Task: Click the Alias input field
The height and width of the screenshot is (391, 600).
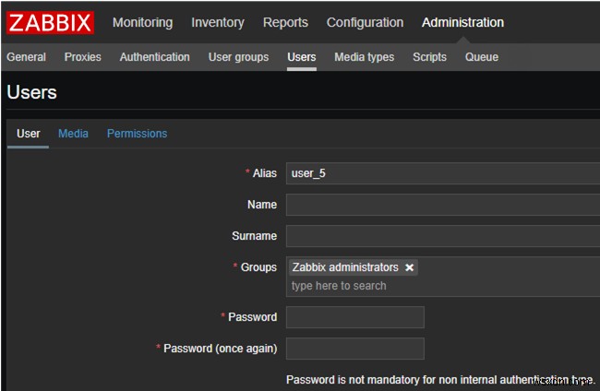Action: [443, 173]
